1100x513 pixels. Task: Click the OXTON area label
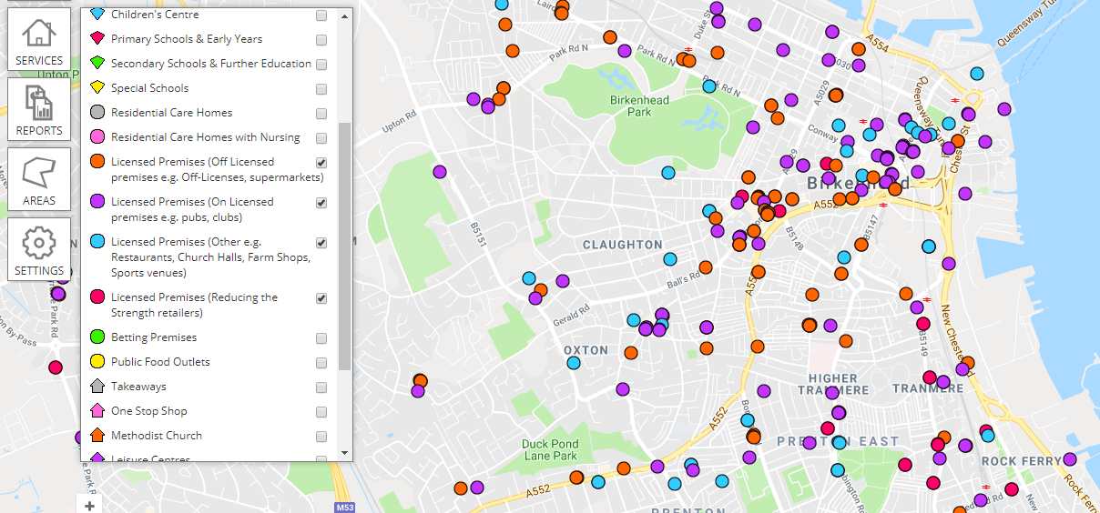point(586,350)
